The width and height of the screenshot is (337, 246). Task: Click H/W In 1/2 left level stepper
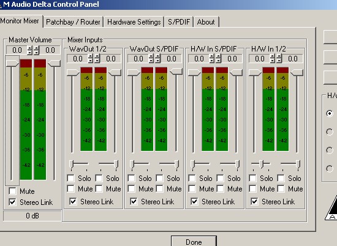pos(272,59)
